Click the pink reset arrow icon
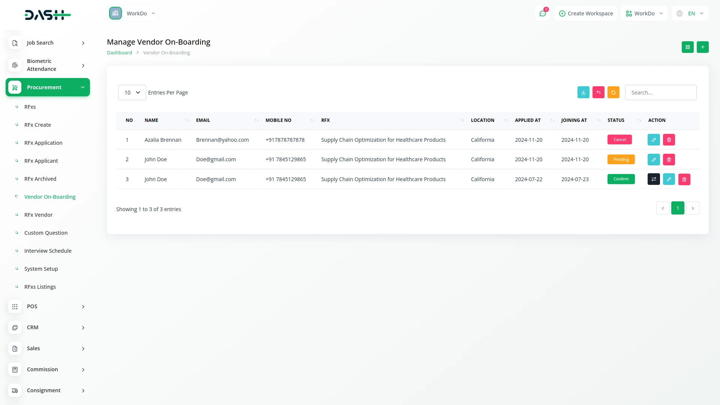This screenshot has width=720, height=405. pyautogui.click(x=598, y=92)
